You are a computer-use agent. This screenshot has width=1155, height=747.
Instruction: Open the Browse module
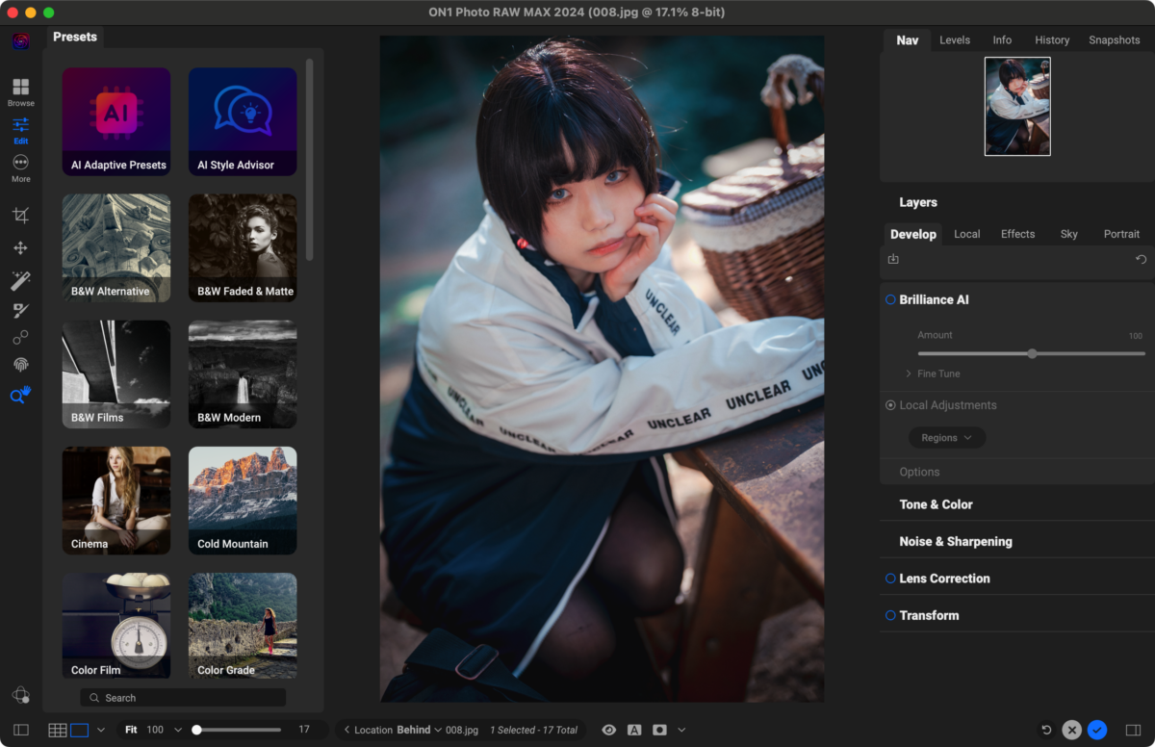click(x=20, y=92)
